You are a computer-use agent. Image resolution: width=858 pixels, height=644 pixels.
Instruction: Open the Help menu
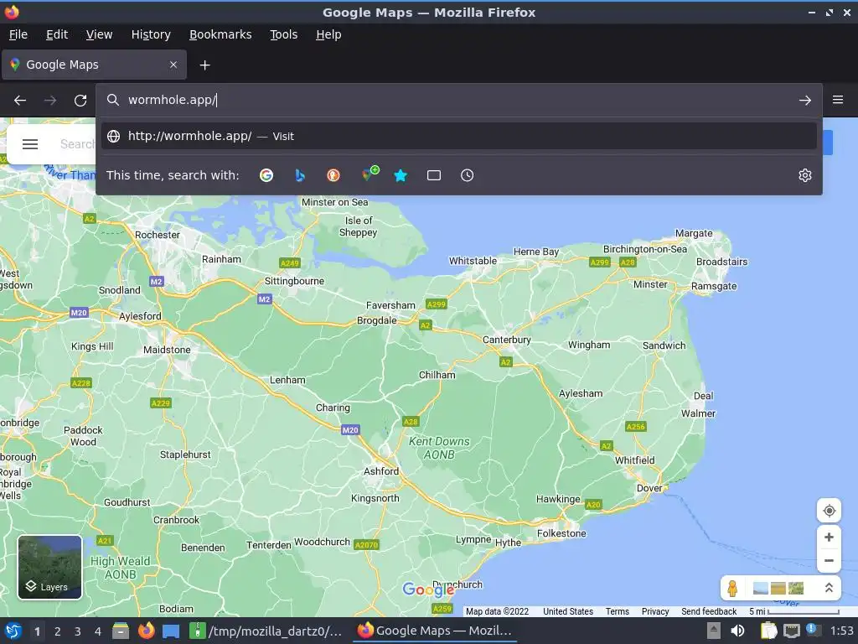tap(328, 34)
